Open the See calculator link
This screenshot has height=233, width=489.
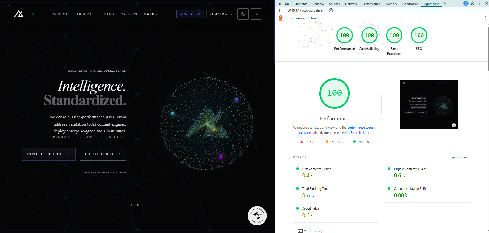click(x=360, y=133)
